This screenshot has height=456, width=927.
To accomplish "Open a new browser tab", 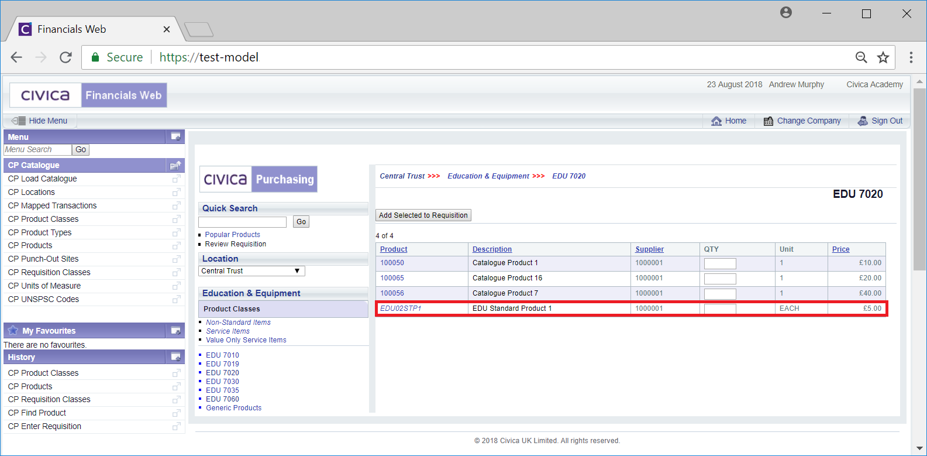I will coord(199,29).
